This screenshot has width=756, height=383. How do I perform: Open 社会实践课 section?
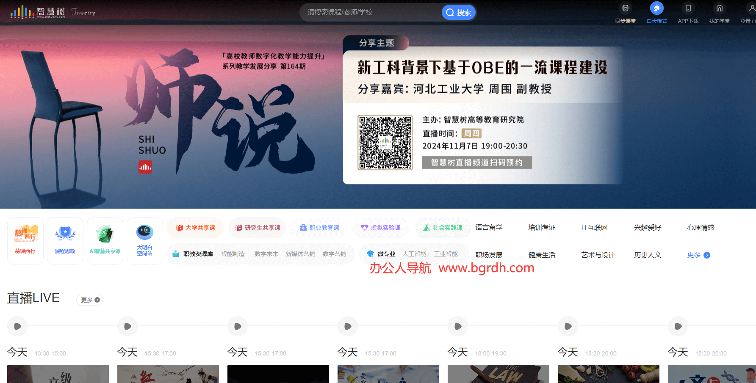442,227
